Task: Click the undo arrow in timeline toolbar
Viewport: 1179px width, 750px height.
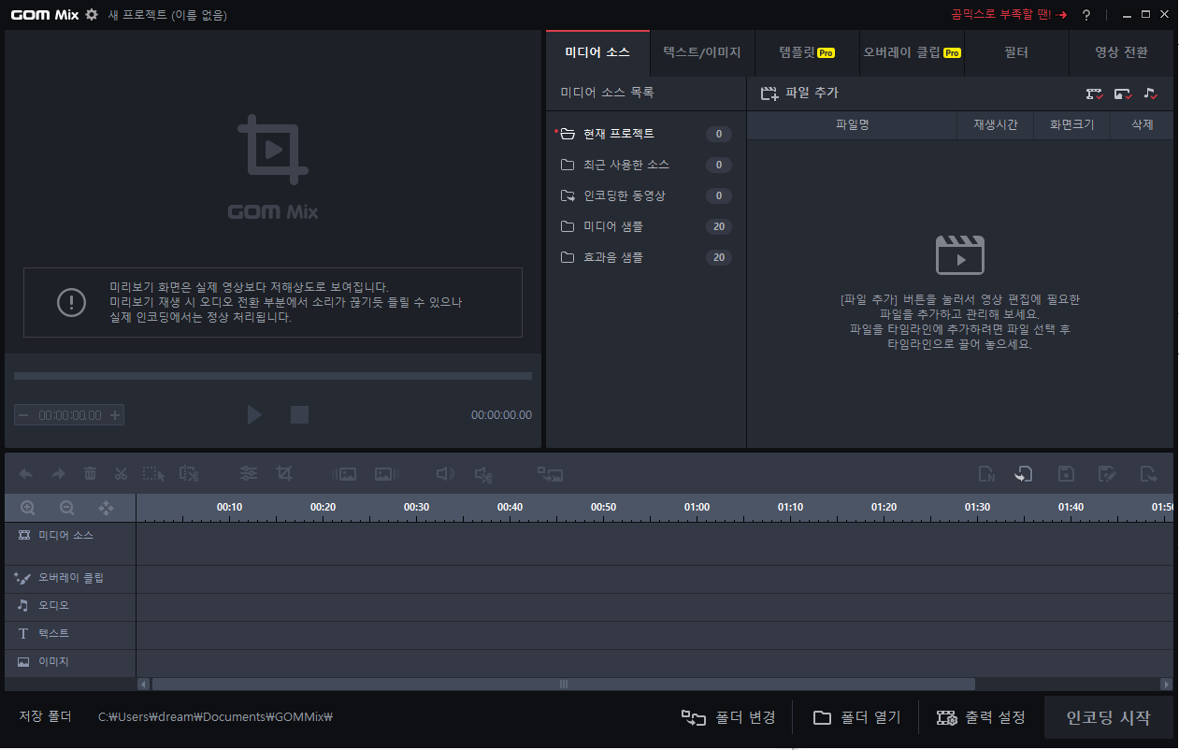Action: [26, 474]
